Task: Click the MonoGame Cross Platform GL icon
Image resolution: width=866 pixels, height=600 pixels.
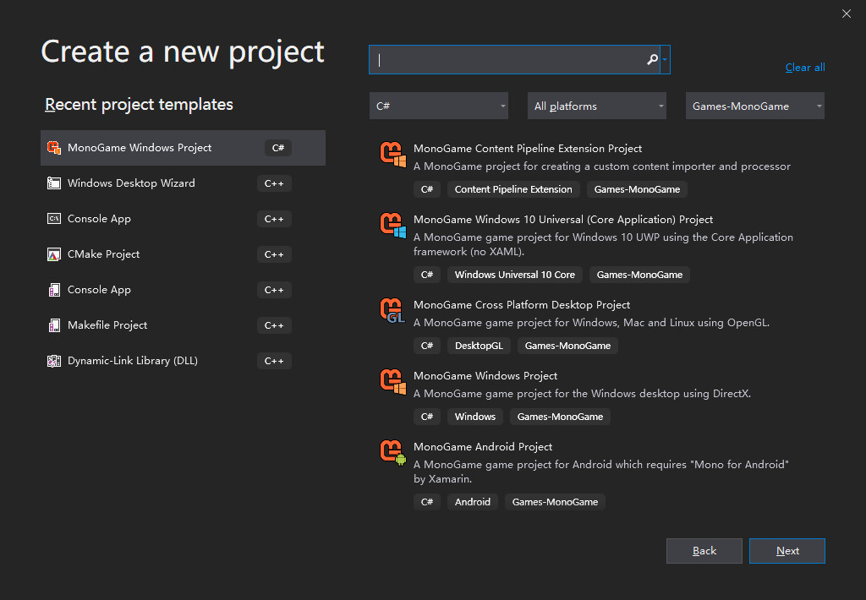Action: click(x=393, y=311)
